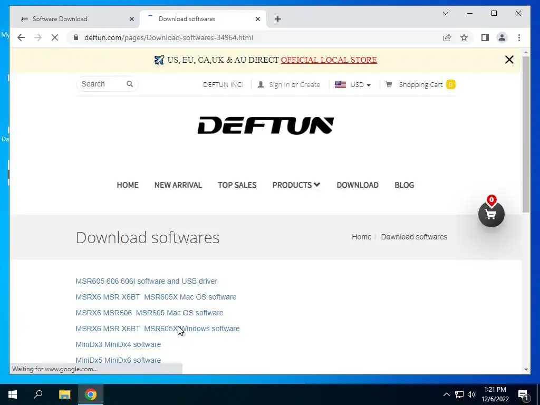Click the Download softwares page heading
540x405 pixels.
point(148,237)
